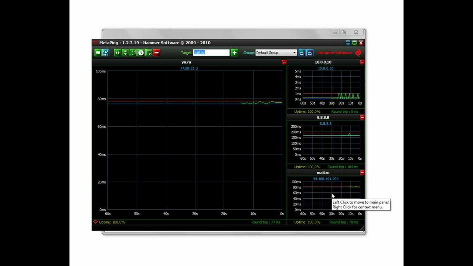Remove the ya.ru panel with red minus

(284, 62)
